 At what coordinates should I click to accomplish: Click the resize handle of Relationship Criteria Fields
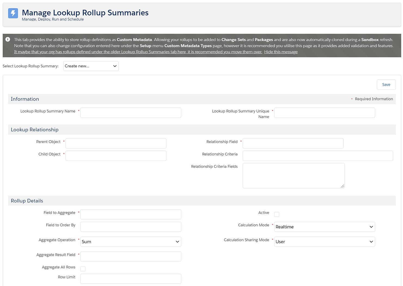coord(342,186)
